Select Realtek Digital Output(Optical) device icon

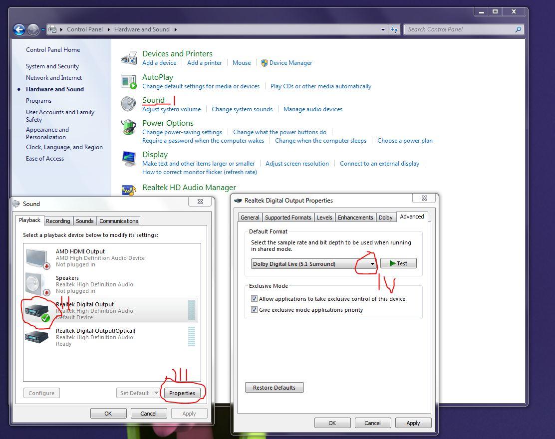(36, 336)
